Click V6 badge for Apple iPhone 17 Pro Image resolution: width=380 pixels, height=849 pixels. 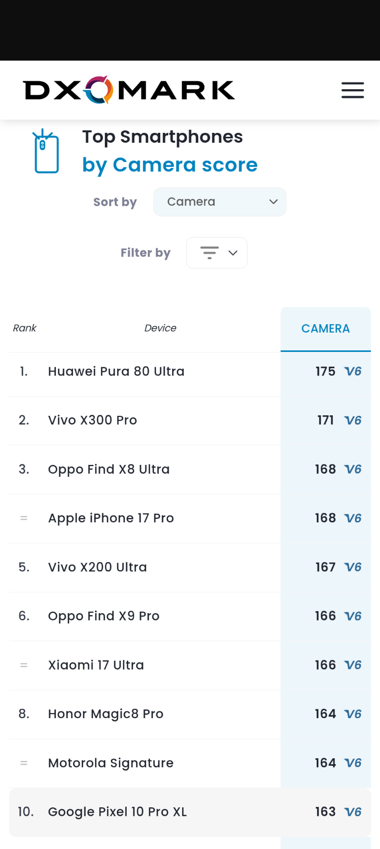[x=353, y=518]
